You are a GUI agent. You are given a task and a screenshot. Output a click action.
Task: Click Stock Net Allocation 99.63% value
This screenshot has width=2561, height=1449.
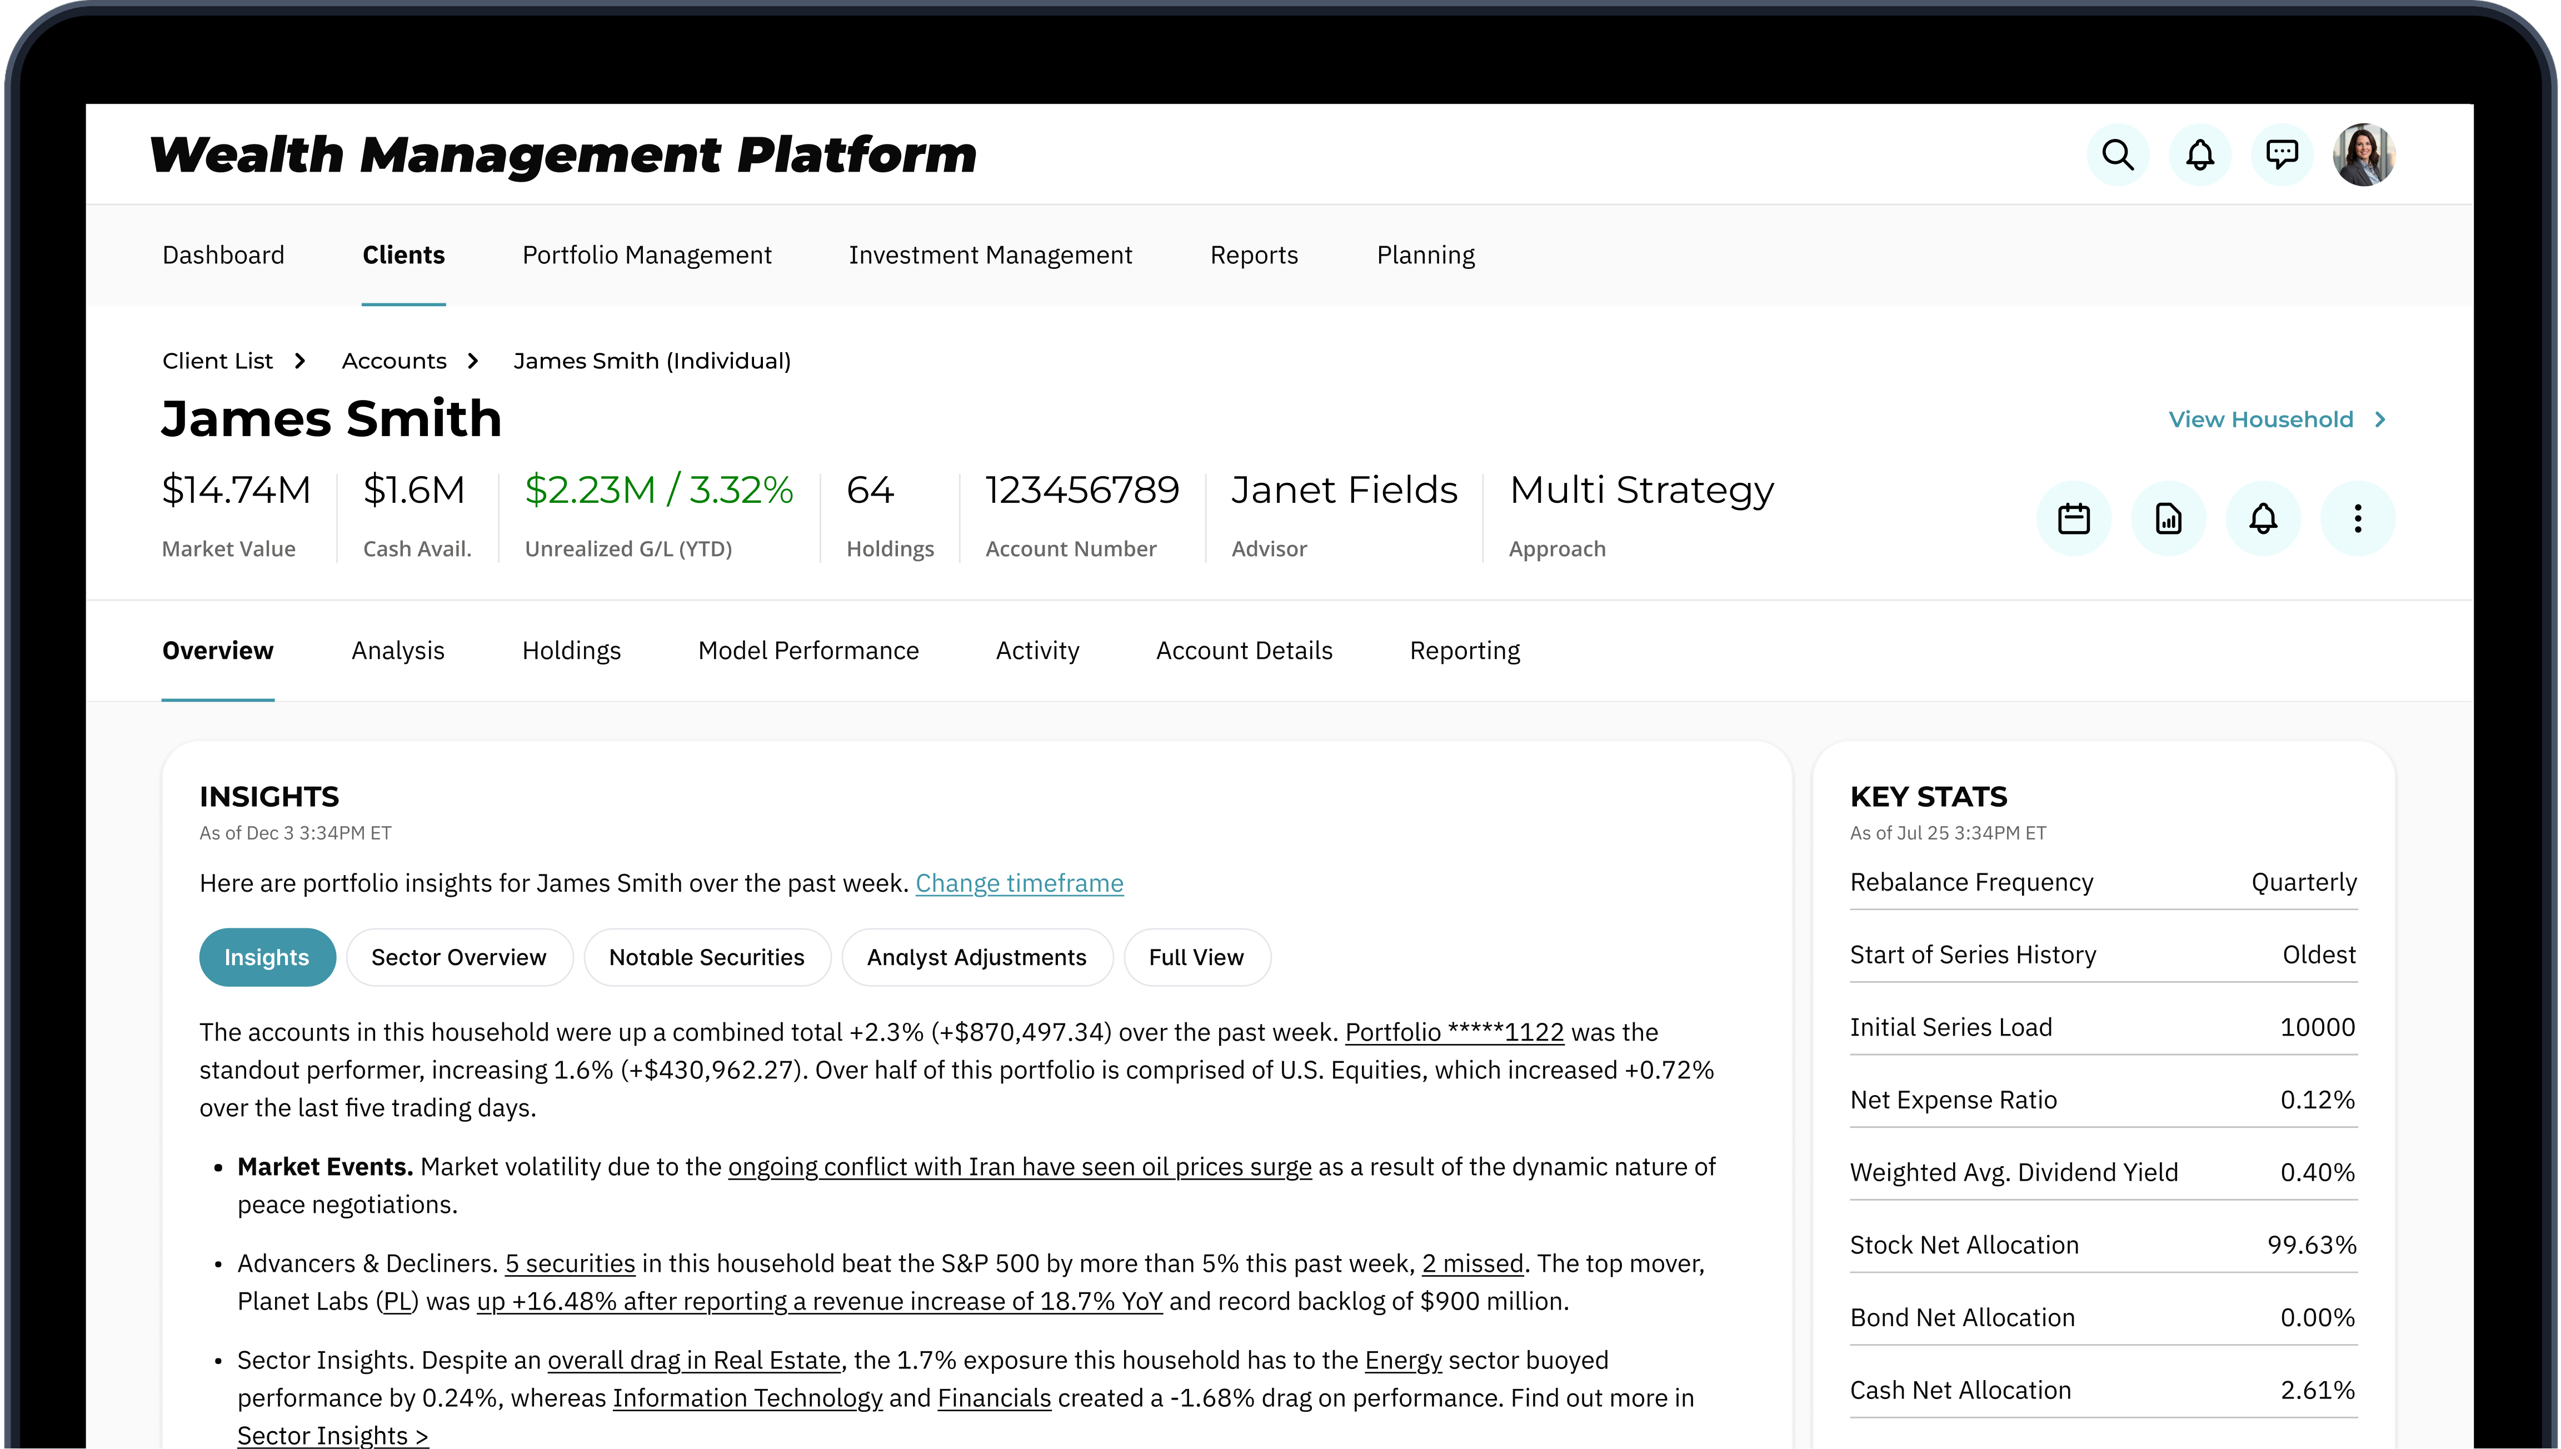pos(2312,1244)
